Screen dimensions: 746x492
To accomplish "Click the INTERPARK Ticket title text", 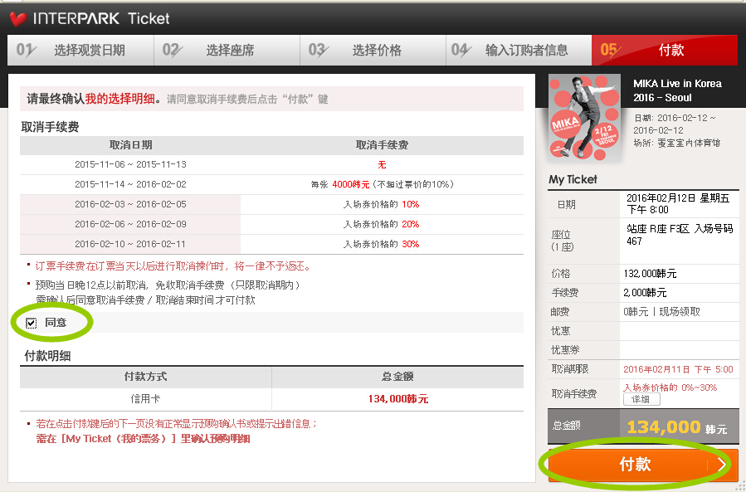I will point(101,18).
